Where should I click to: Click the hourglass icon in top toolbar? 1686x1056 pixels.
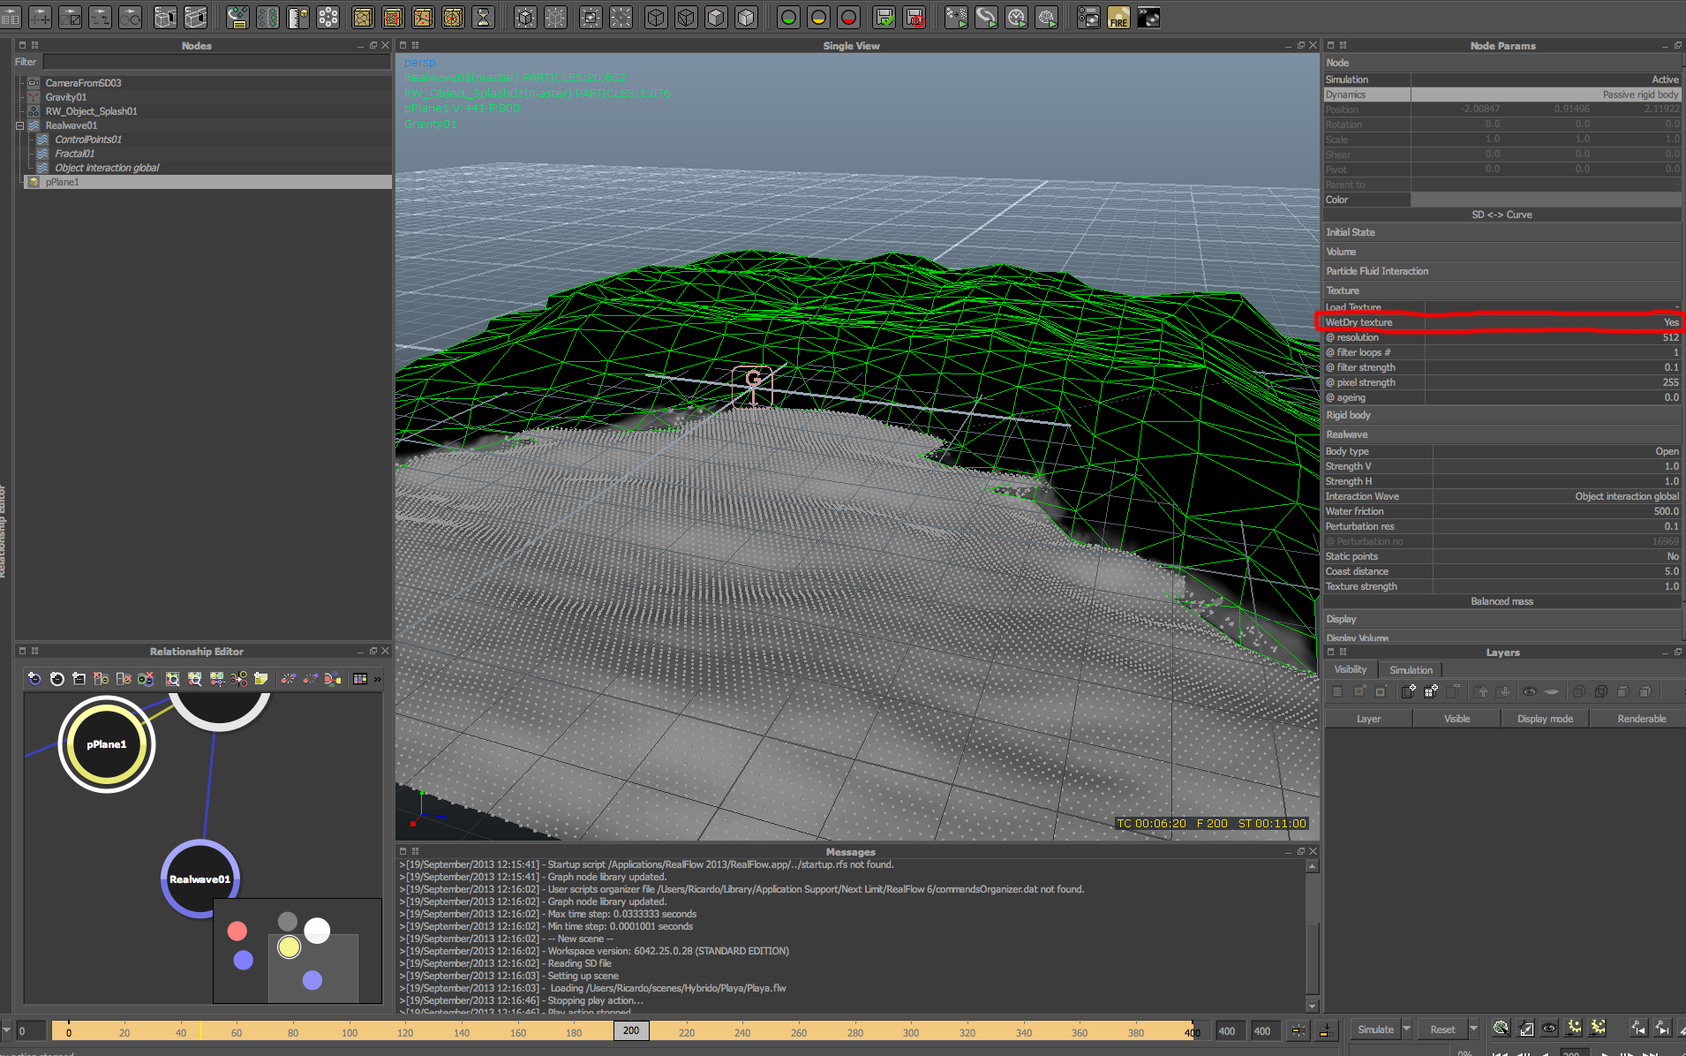pyautogui.click(x=483, y=18)
